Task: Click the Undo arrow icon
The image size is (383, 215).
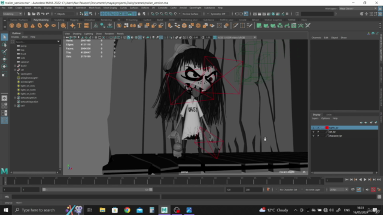Action: [42, 14]
